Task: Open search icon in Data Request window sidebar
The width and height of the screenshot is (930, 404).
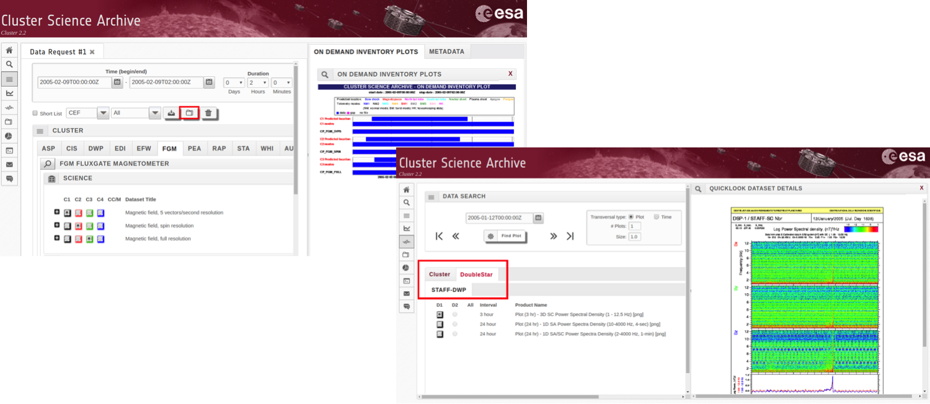Action: (x=9, y=64)
